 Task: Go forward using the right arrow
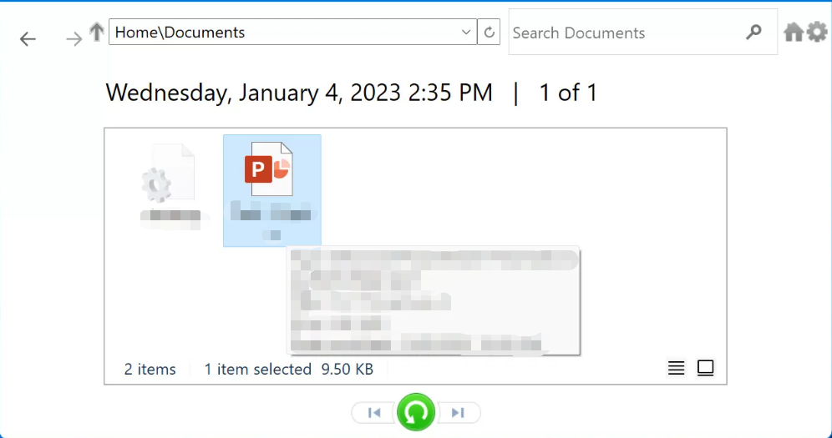click(x=74, y=39)
